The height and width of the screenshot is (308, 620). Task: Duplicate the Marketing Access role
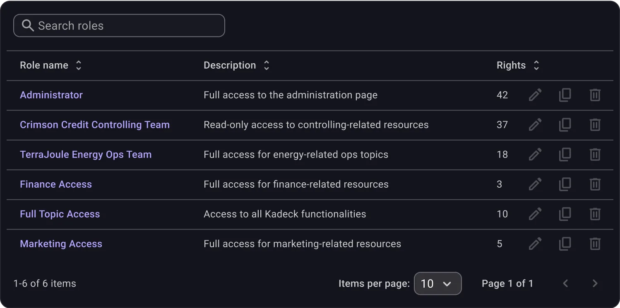click(x=565, y=244)
